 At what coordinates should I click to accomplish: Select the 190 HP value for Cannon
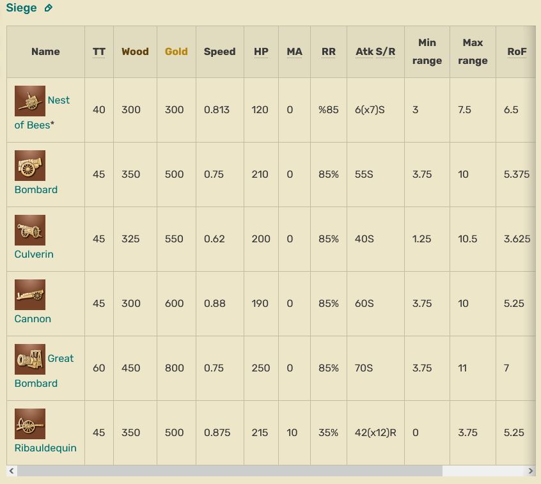[260, 303]
